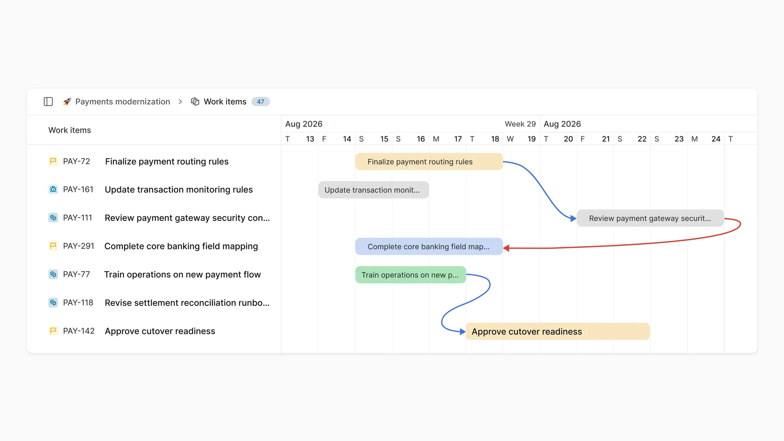Click day 13 in the date header

pos(310,139)
